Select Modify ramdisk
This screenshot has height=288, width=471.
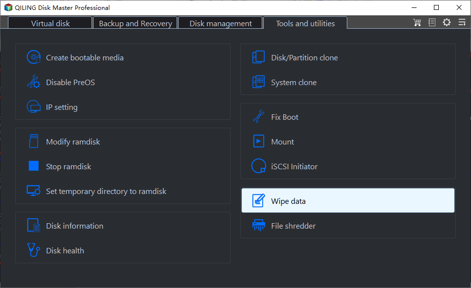73,142
